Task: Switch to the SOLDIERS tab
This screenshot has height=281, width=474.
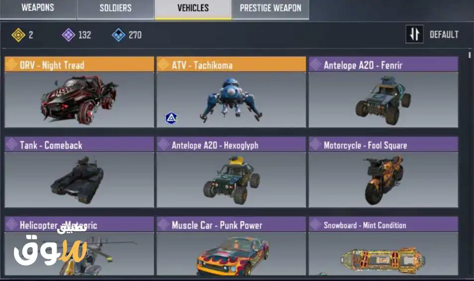Action: coord(115,9)
